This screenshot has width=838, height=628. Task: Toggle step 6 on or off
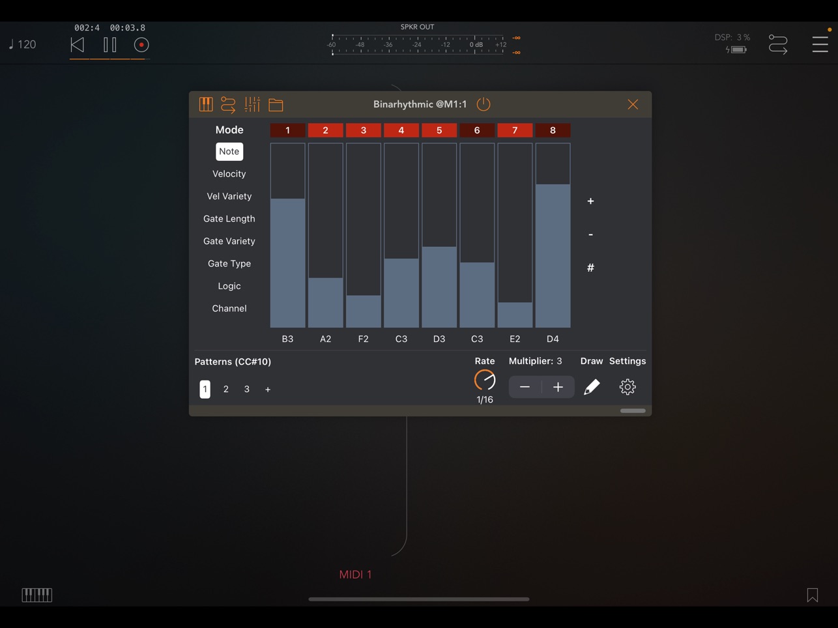[477, 130]
